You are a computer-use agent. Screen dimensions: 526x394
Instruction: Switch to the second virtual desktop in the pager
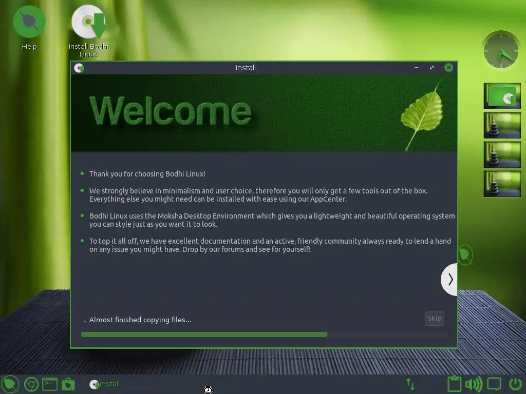pos(502,126)
